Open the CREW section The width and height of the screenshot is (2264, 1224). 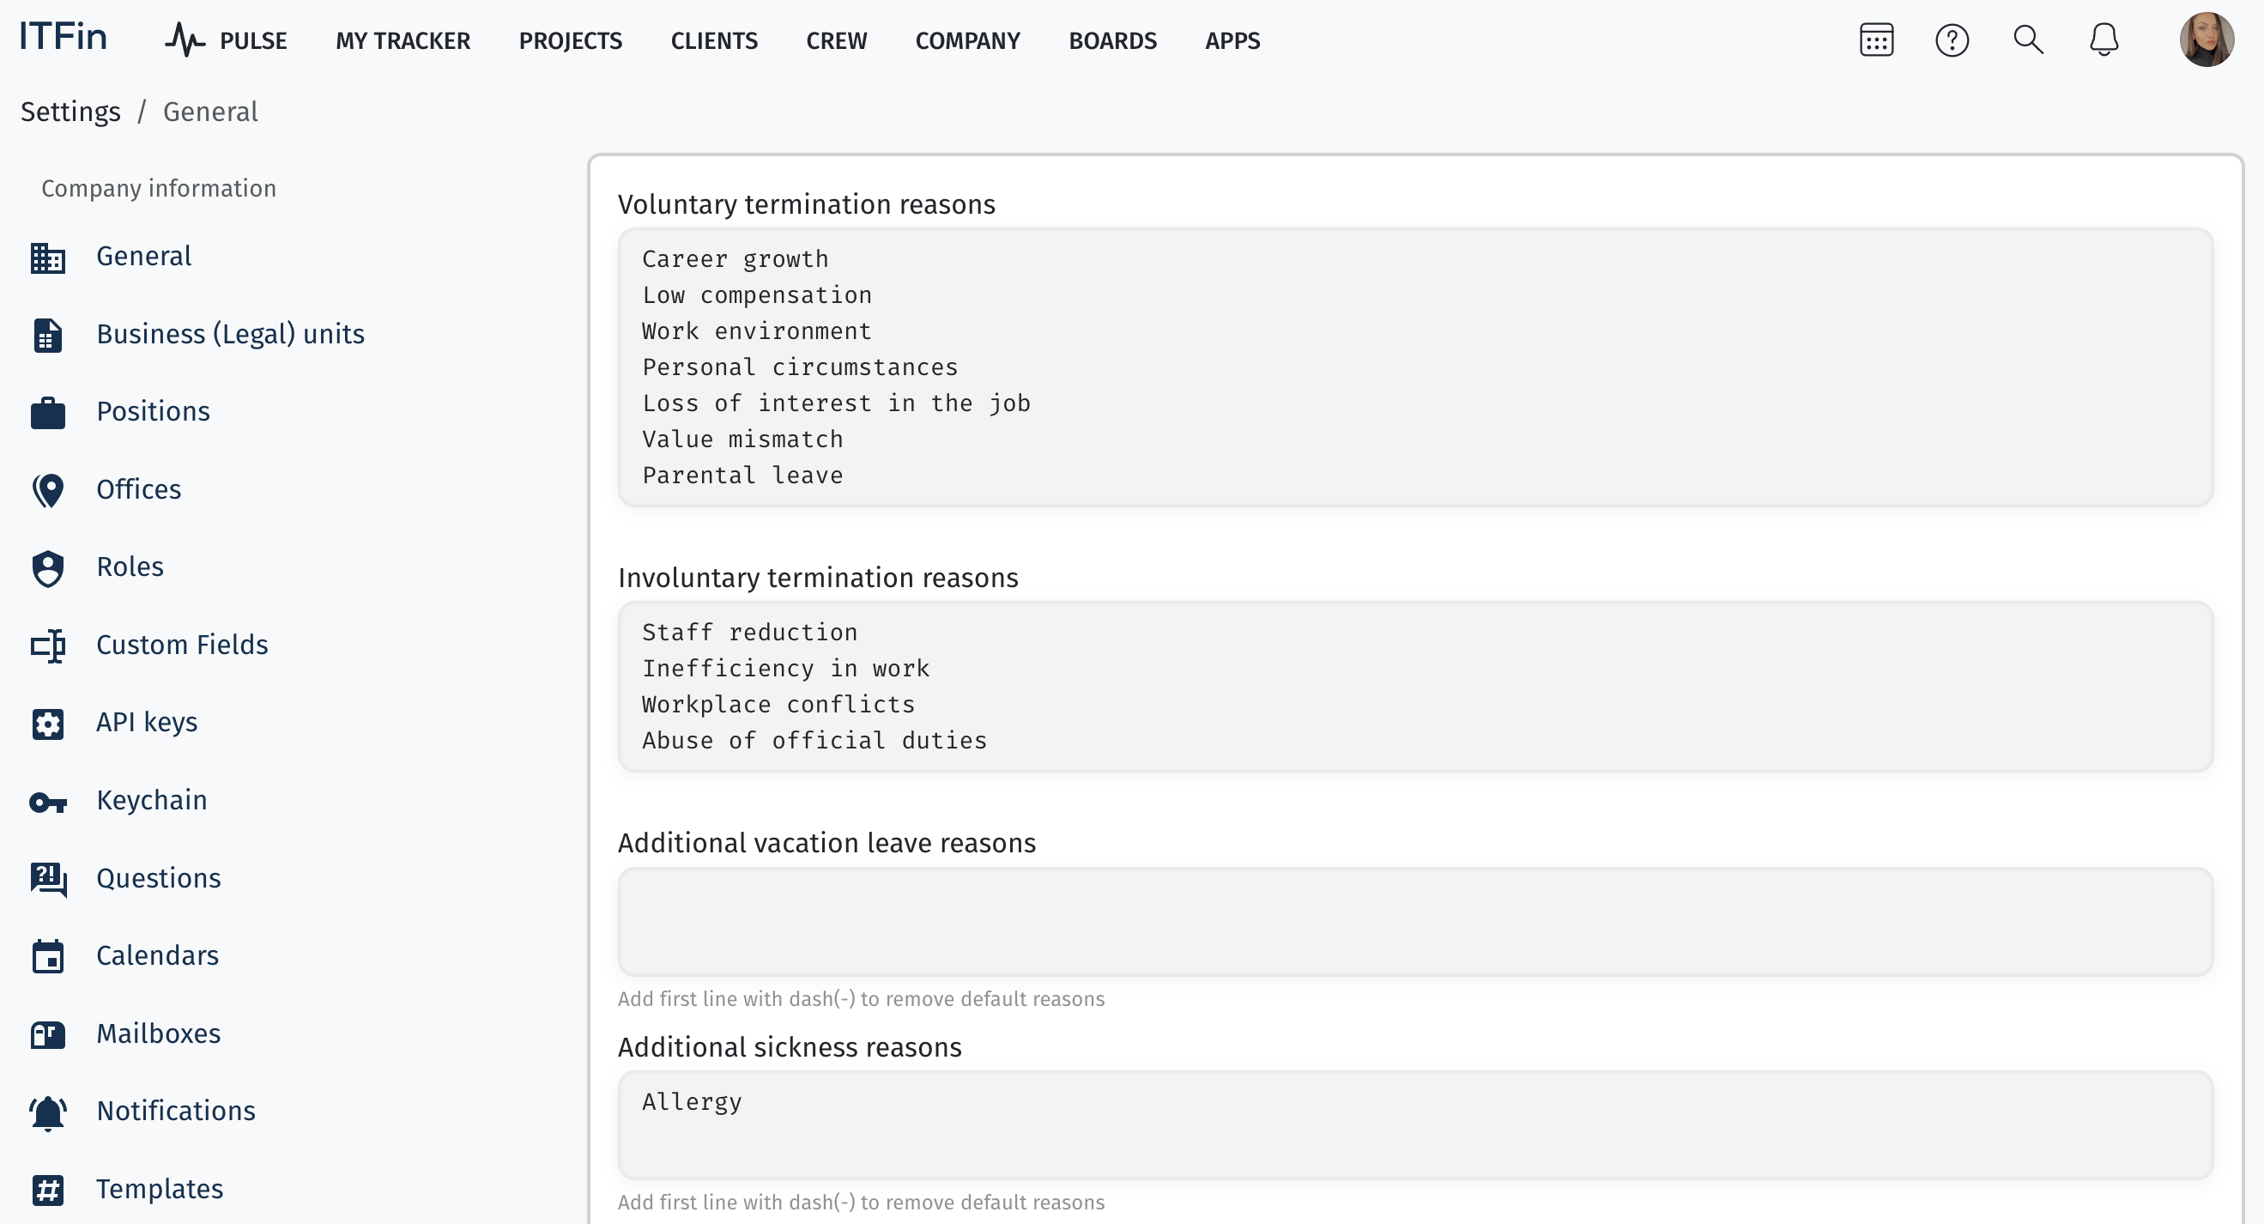click(x=836, y=40)
